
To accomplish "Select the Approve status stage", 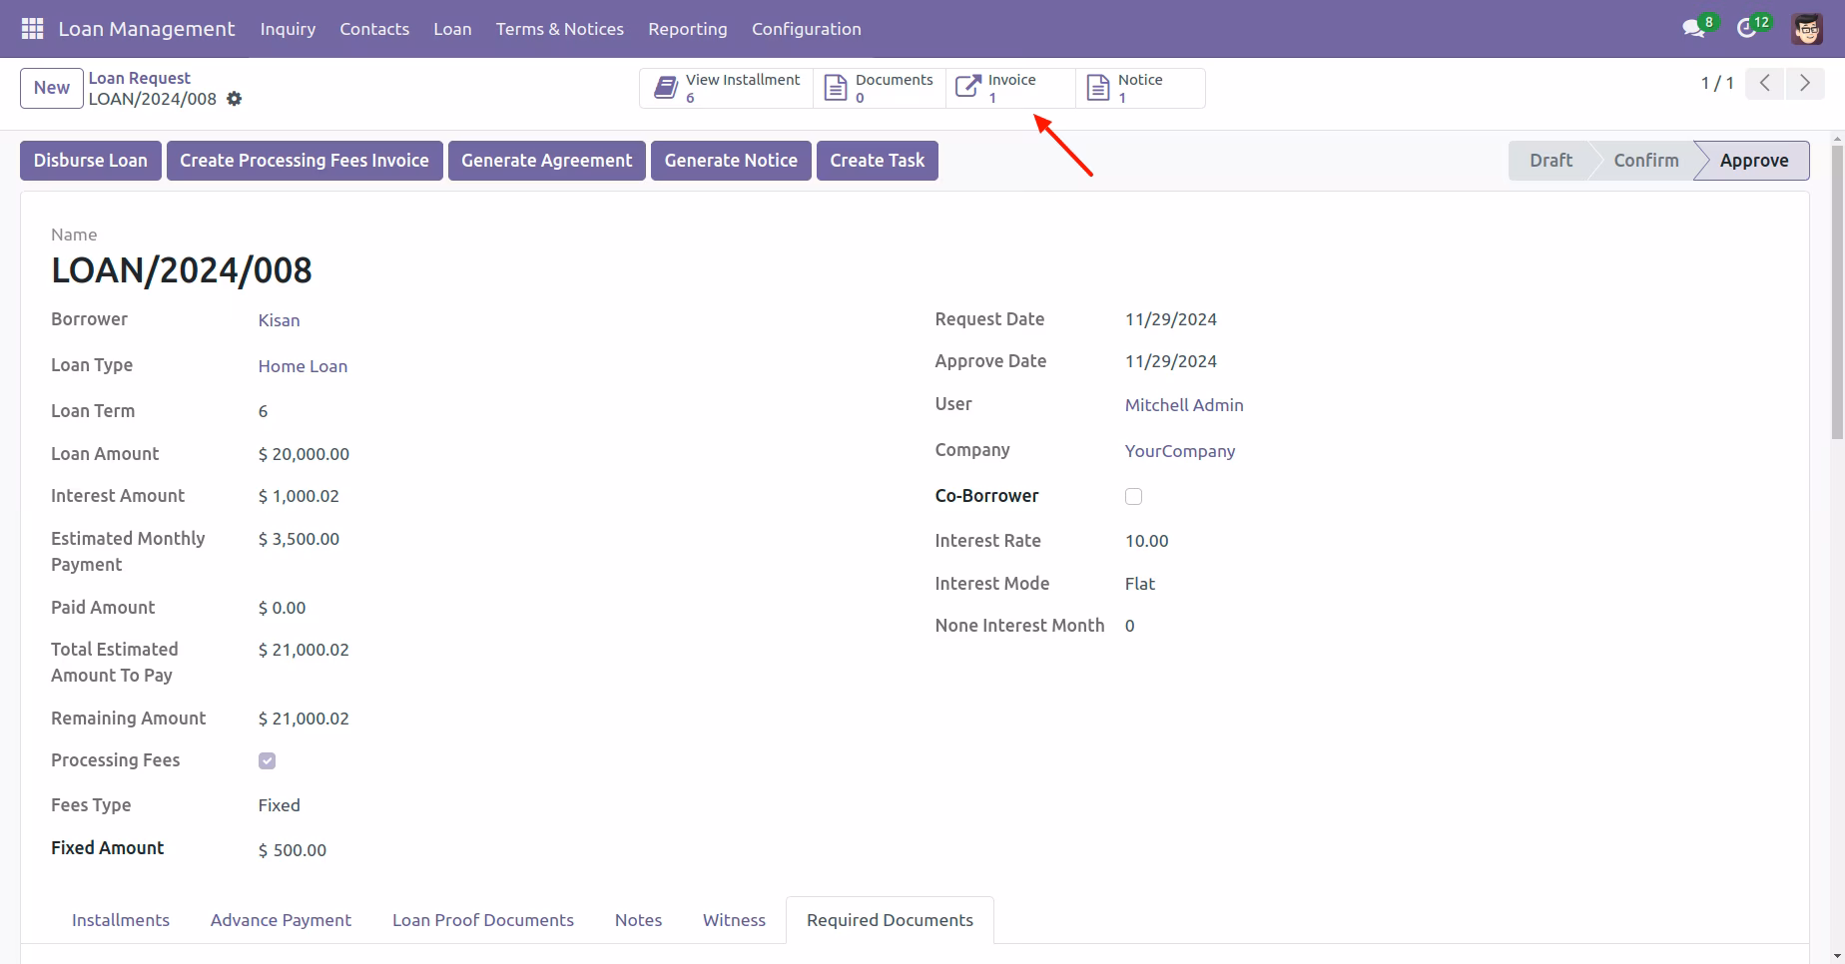I will [1754, 161].
